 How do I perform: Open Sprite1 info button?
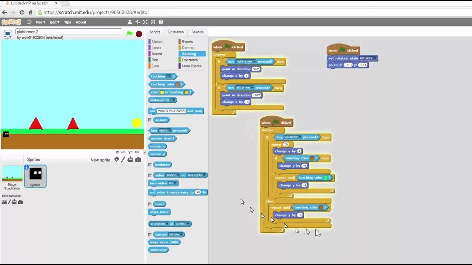(x=27, y=167)
